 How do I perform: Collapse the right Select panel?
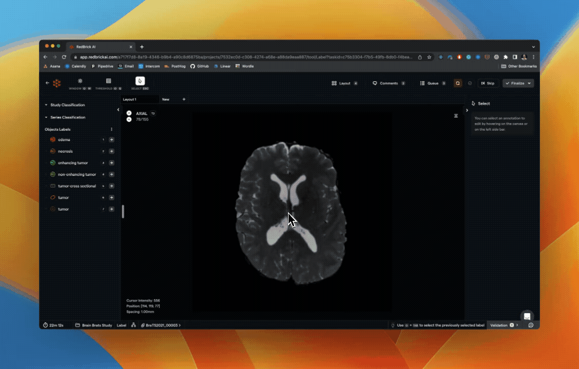467,110
